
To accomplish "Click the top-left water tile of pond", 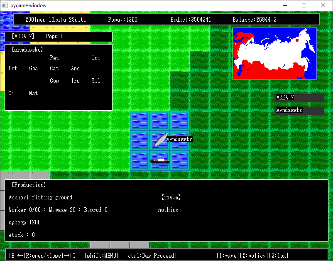I will 140,121.
